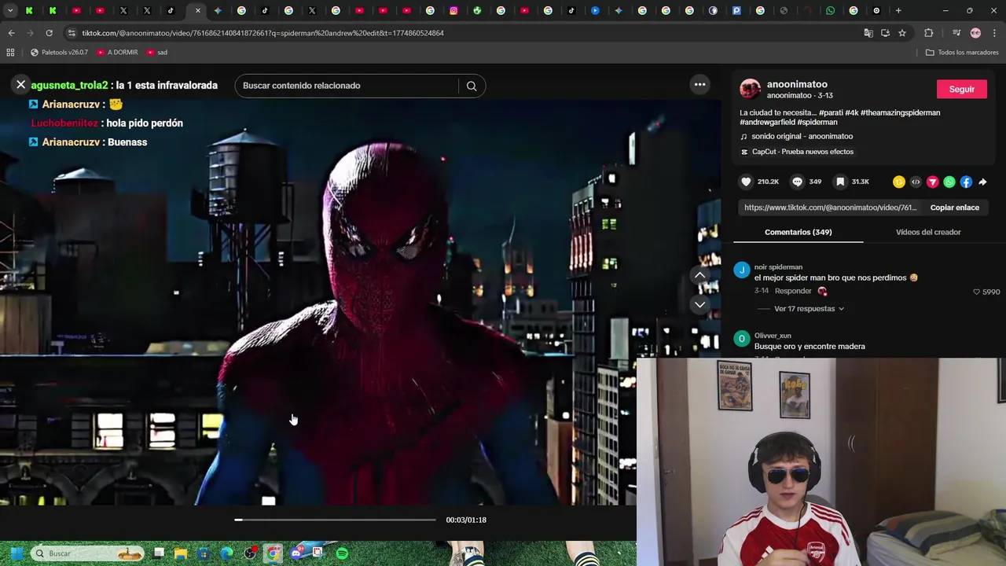The width and height of the screenshot is (1006, 566).
Task: Go to the next video arrow
Action: coord(699,304)
